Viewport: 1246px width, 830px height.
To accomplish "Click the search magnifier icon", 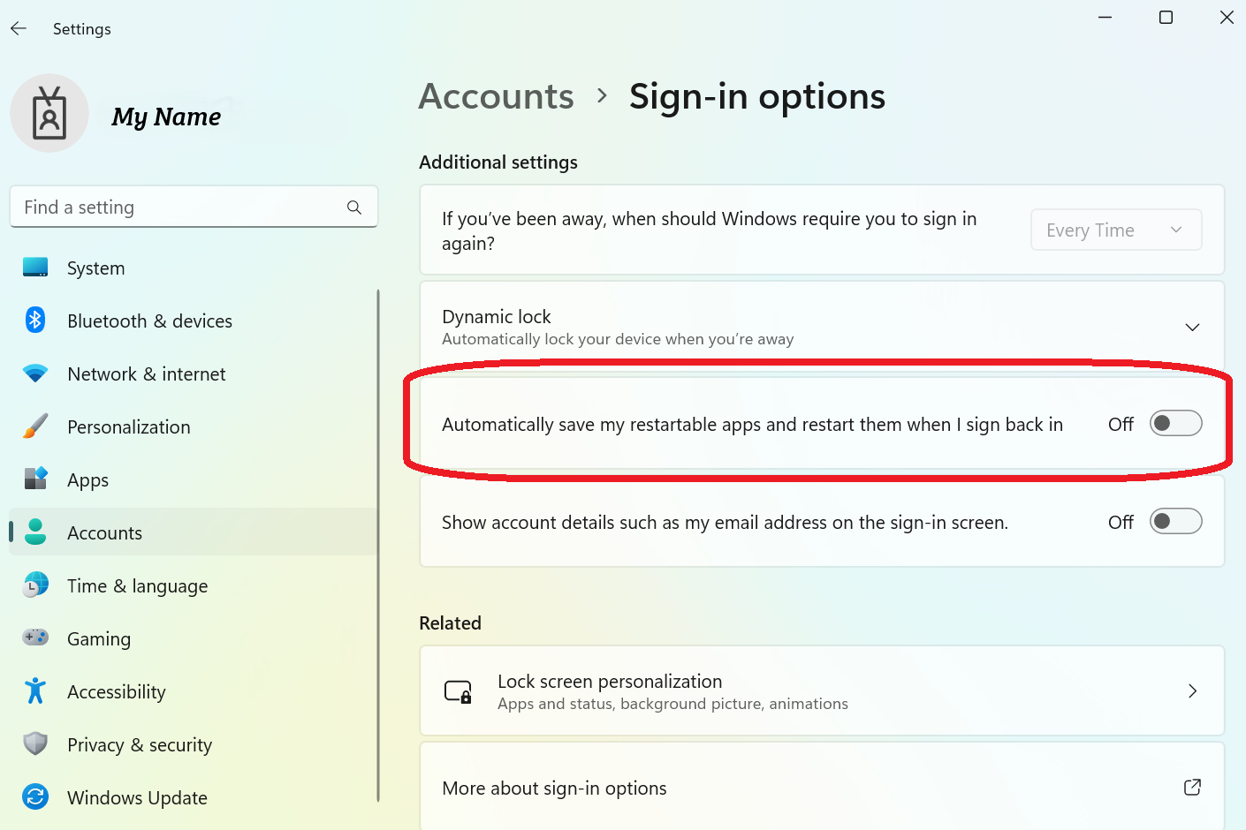I will pos(354,207).
